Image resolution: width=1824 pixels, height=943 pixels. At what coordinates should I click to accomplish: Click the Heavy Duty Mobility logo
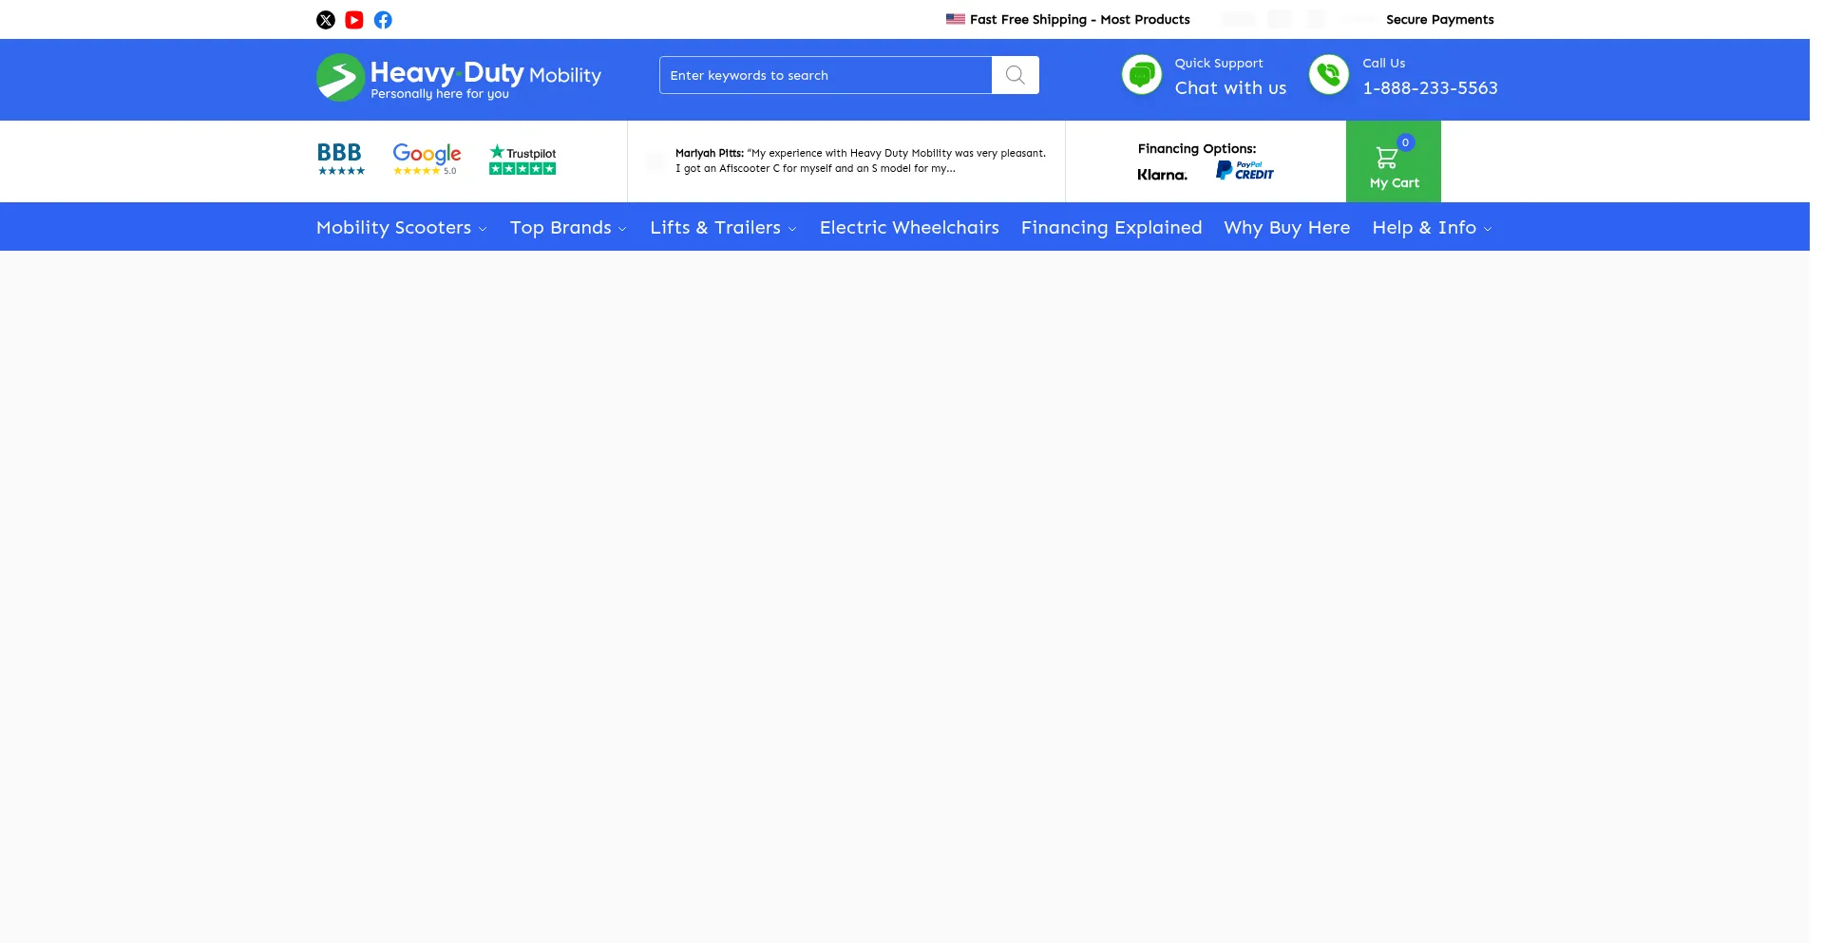click(x=459, y=78)
